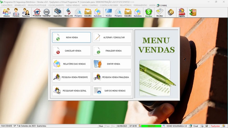Click the E-MAIL globe icon in menu bar

click(x=158, y=5)
